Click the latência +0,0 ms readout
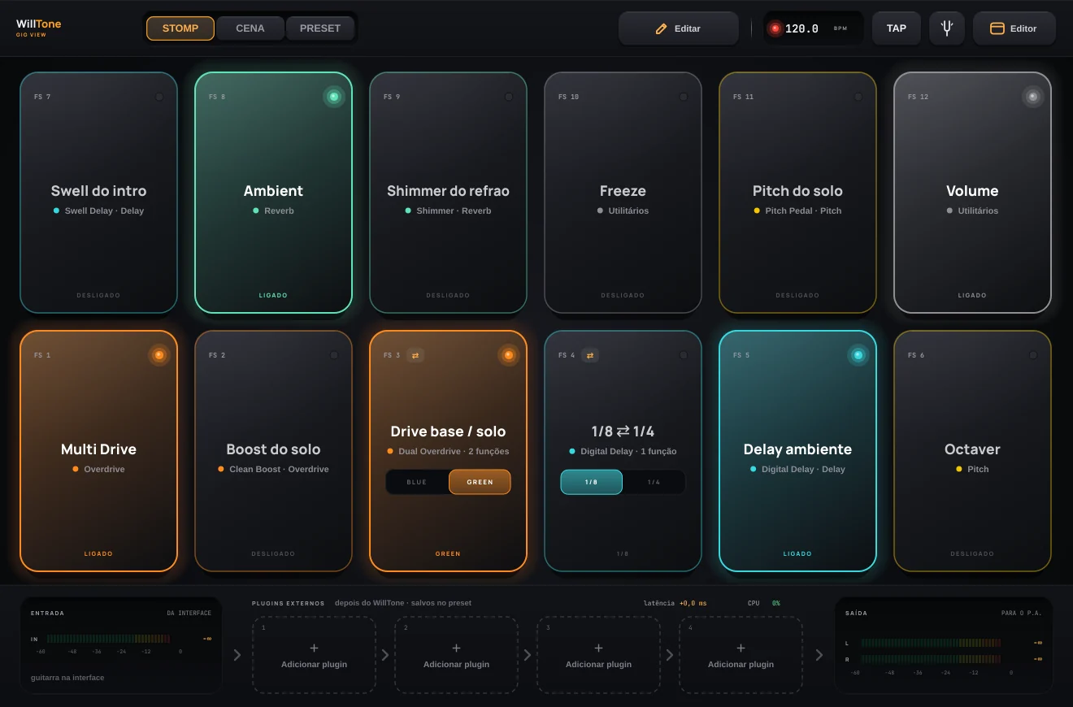The height and width of the screenshot is (707, 1073). (675, 603)
